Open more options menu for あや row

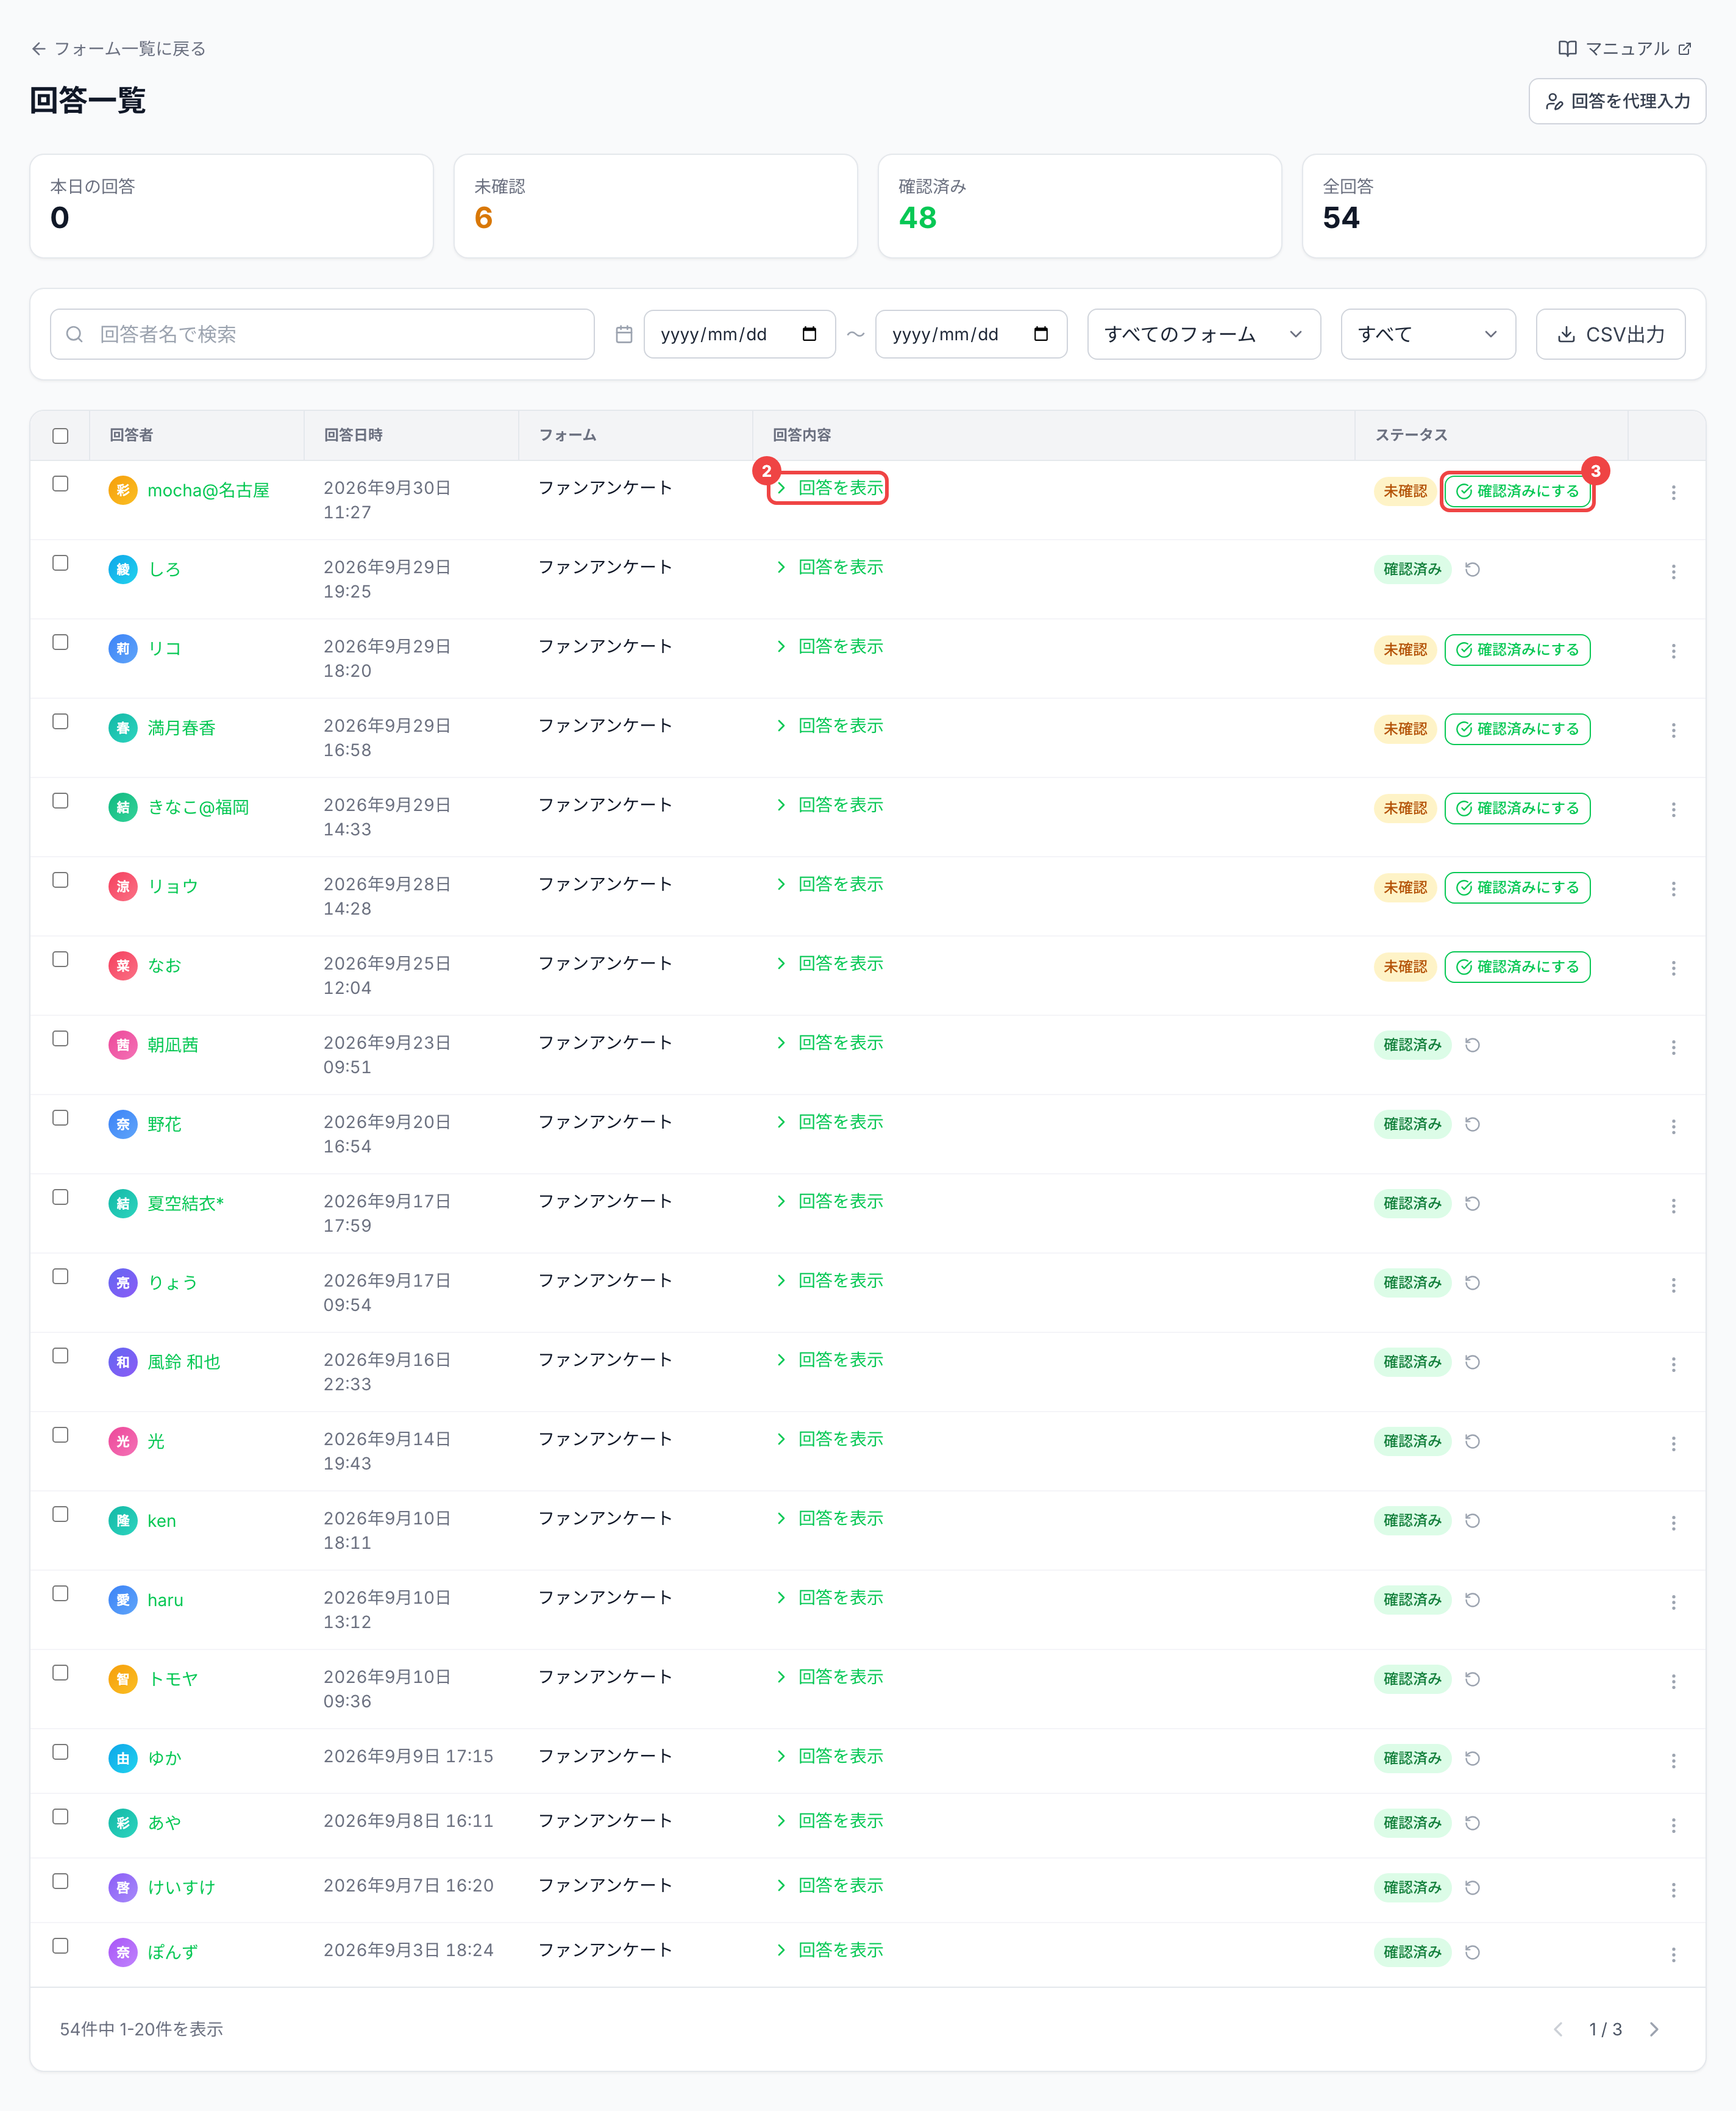tap(1673, 1825)
